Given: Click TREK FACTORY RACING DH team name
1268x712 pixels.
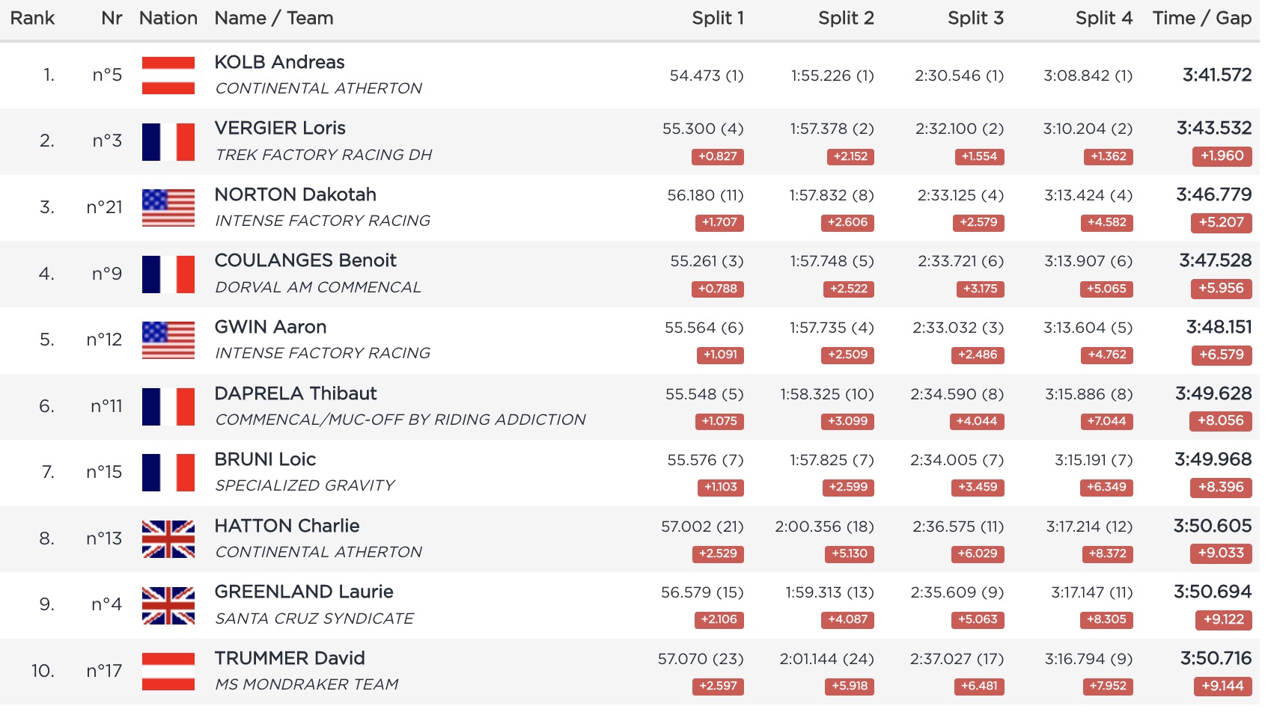Looking at the screenshot, I should 323,155.
